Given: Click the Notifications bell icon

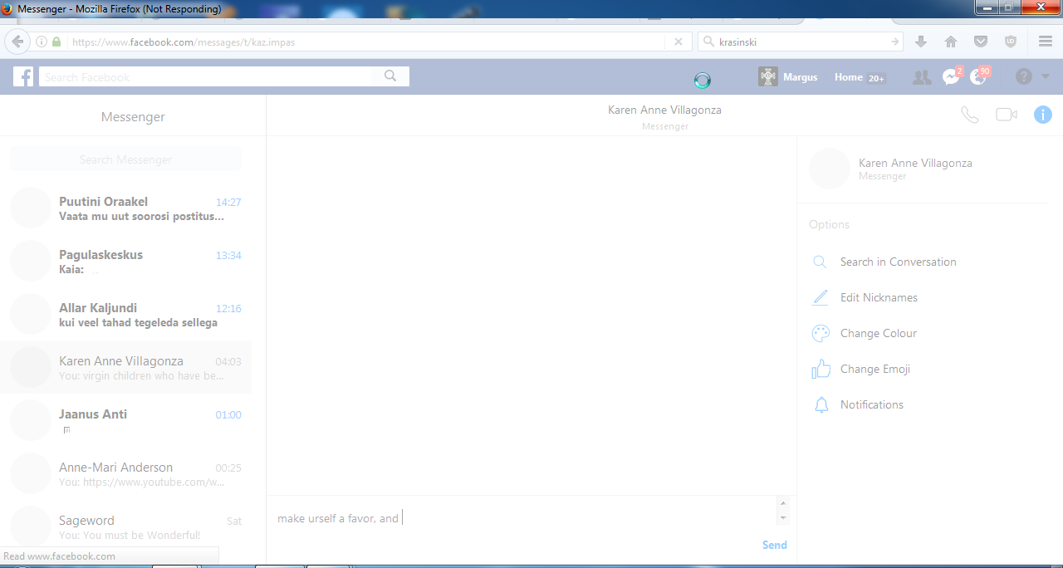Looking at the screenshot, I should point(821,404).
